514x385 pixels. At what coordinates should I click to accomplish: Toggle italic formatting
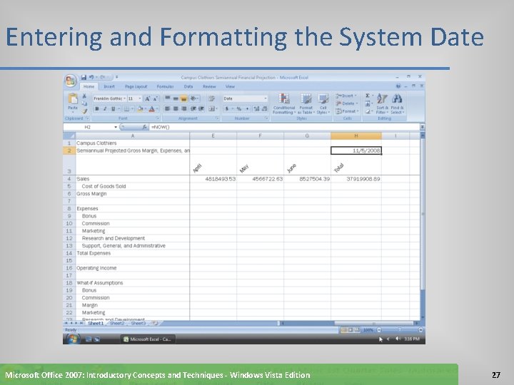[105, 108]
